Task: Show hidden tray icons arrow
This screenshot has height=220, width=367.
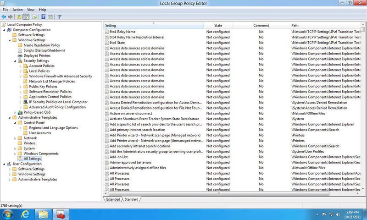Action: [x=317, y=214]
